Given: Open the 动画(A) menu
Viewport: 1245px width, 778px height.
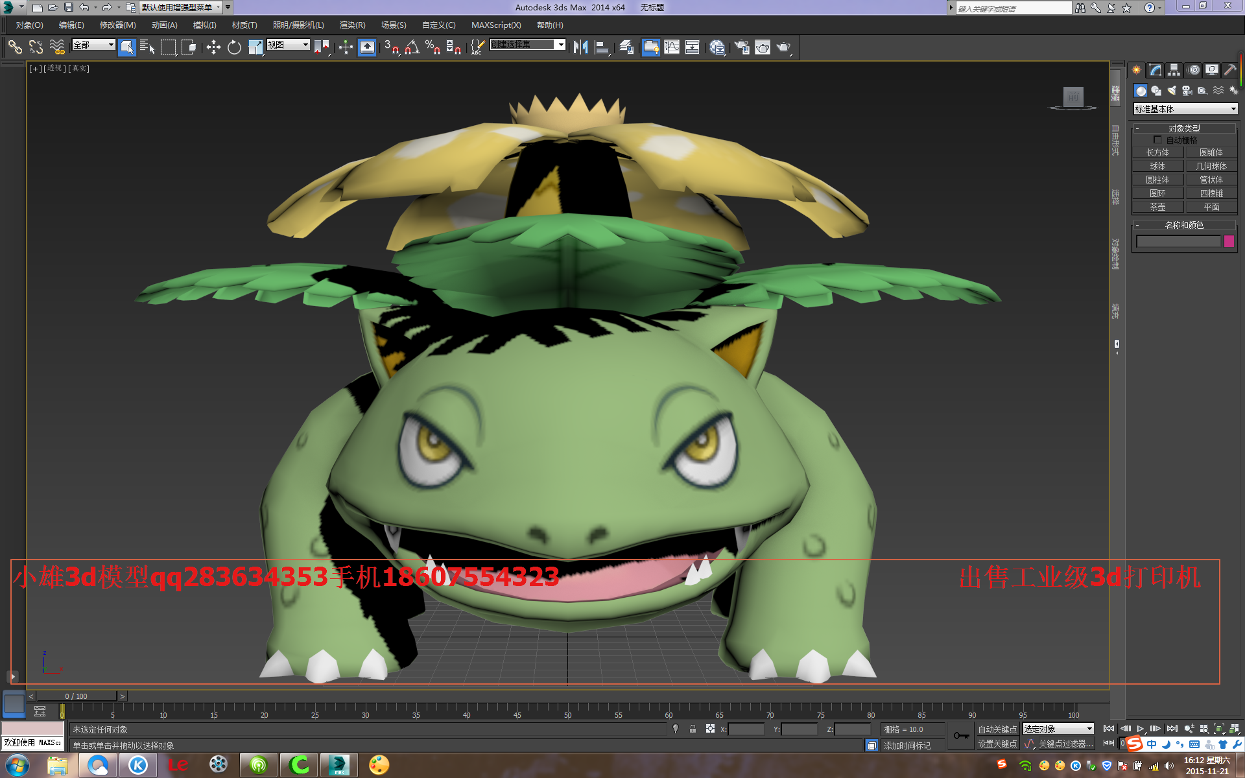Looking at the screenshot, I should tap(164, 25).
